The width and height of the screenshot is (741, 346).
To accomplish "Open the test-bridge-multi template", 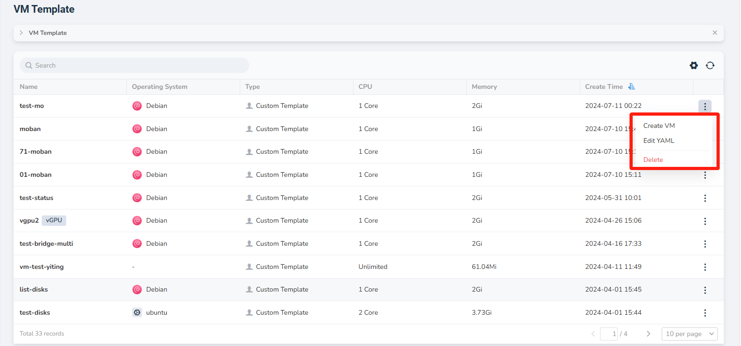I will (46, 244).
